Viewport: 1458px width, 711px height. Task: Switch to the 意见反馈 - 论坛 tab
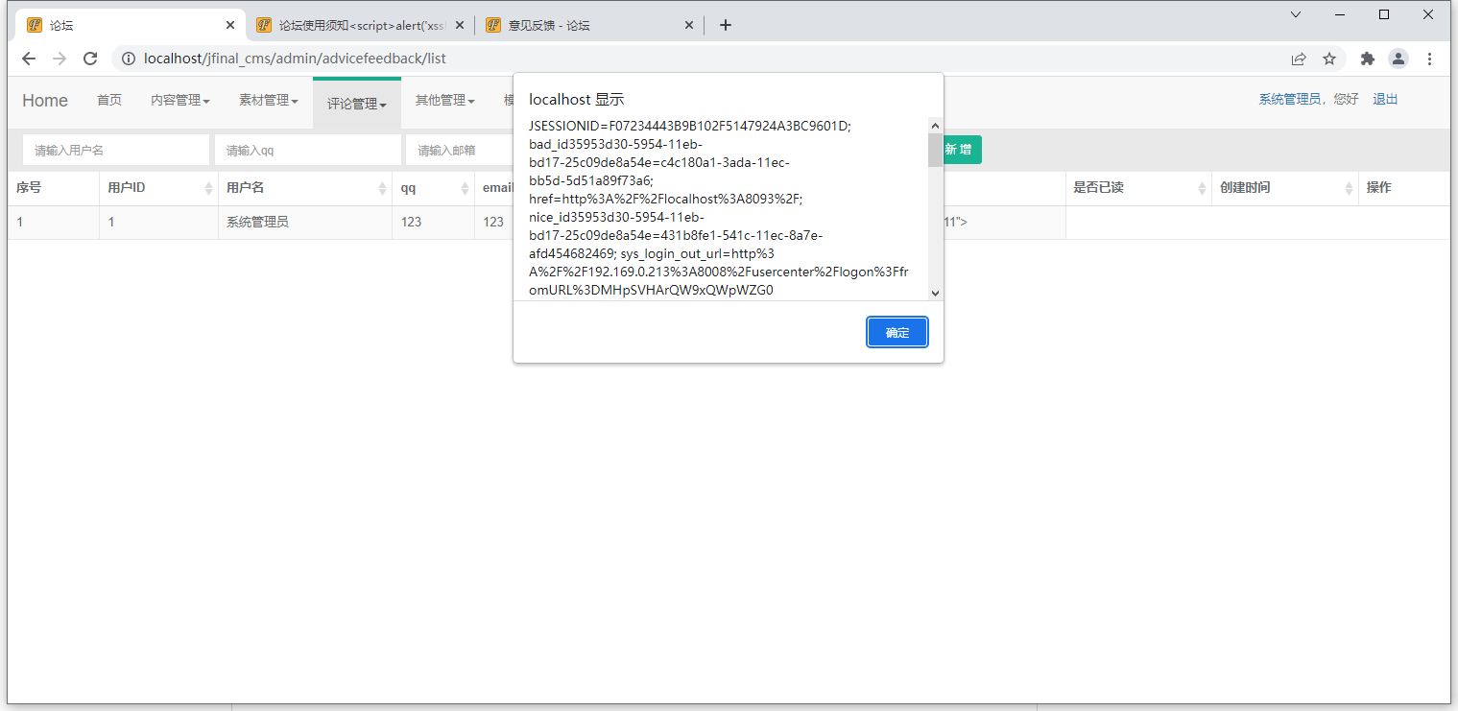(x=589, y=25)
